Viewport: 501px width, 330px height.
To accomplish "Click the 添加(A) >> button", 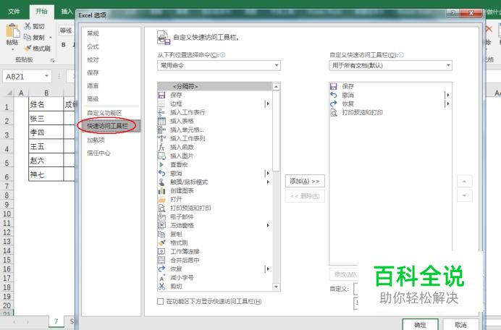I will tap(305, 181).
